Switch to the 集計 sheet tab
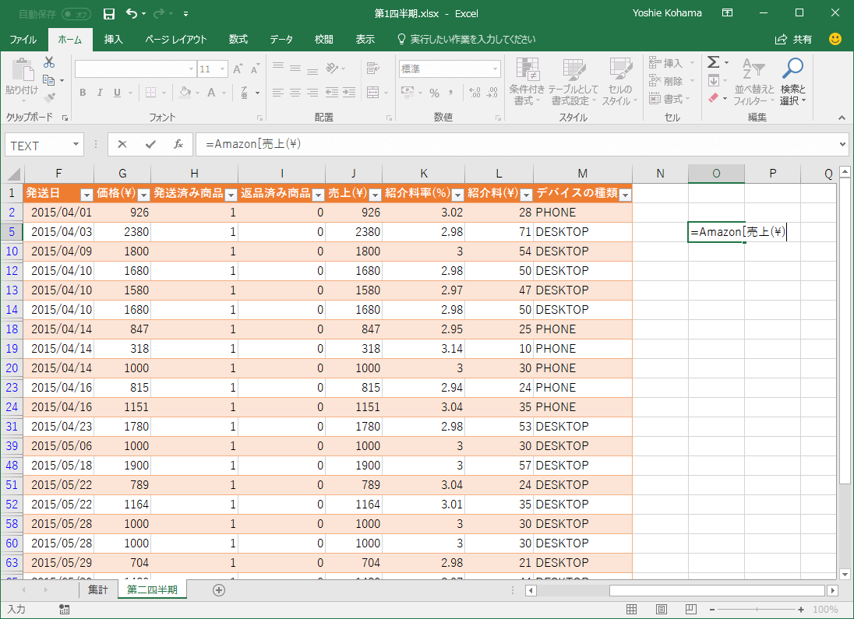854x619 pixels. tap(97, 590)
